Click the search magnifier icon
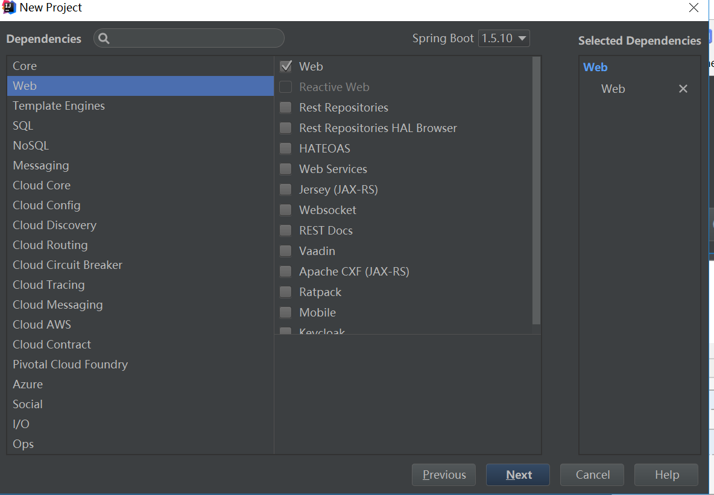This screenshot has width=714, height=495. click(104, 39)
